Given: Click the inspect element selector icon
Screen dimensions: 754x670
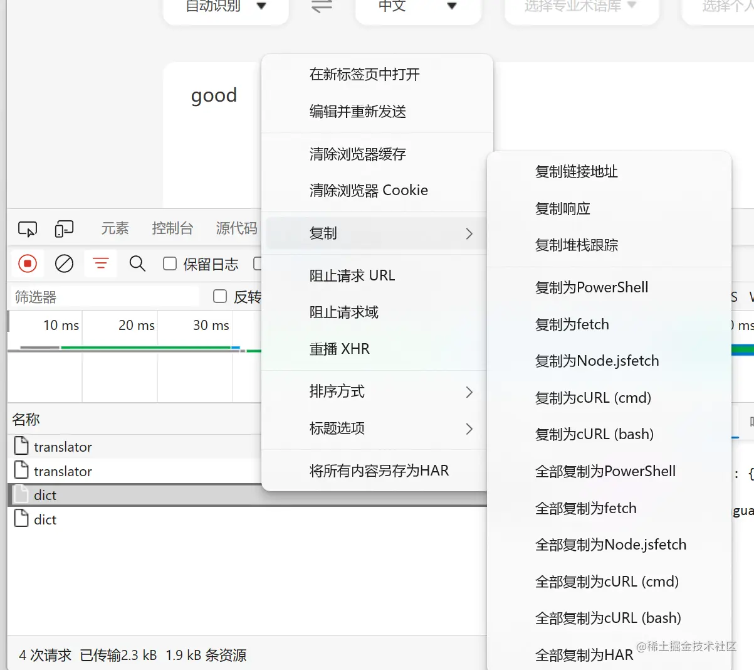Looking at the screenshot, I should click(x=28, y=229).
